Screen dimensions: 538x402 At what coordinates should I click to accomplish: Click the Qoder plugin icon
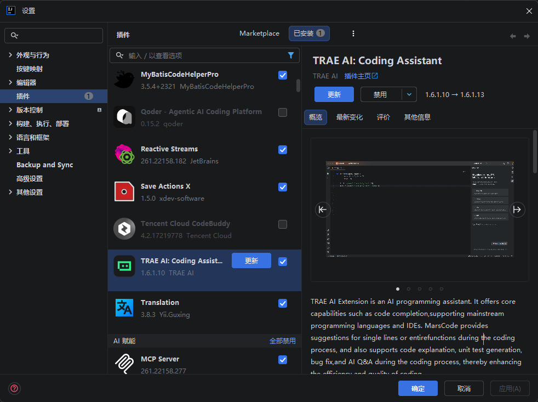pos(124,117)
